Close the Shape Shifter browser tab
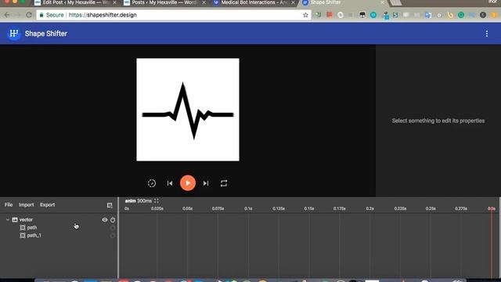501x282 pixels. 383,2
